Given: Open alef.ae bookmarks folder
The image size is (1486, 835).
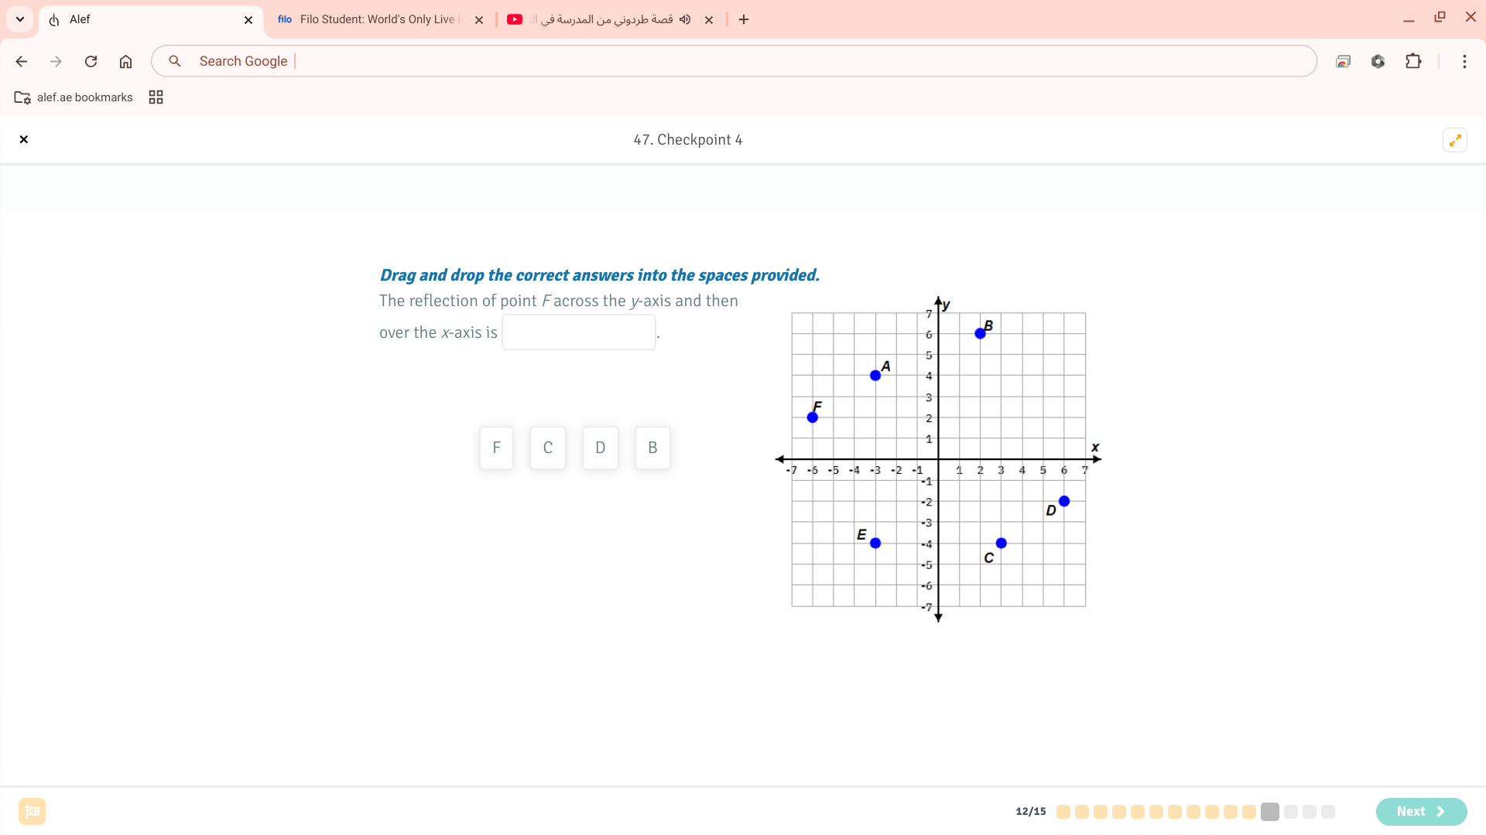Looking at the screenshot, I should [x=74, y=97].
